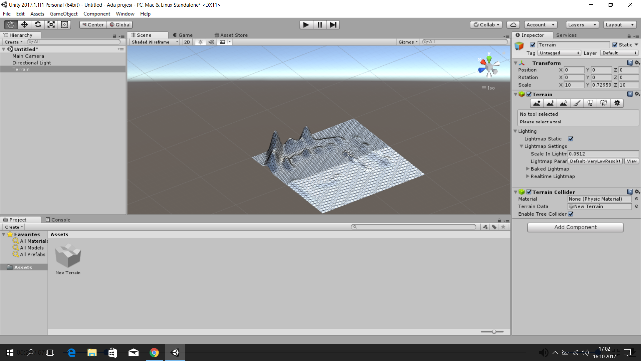Select the Paint Texture brush tool
This screenshot has width=641, height=361.
pyautogui.click(x=577, y=103)
